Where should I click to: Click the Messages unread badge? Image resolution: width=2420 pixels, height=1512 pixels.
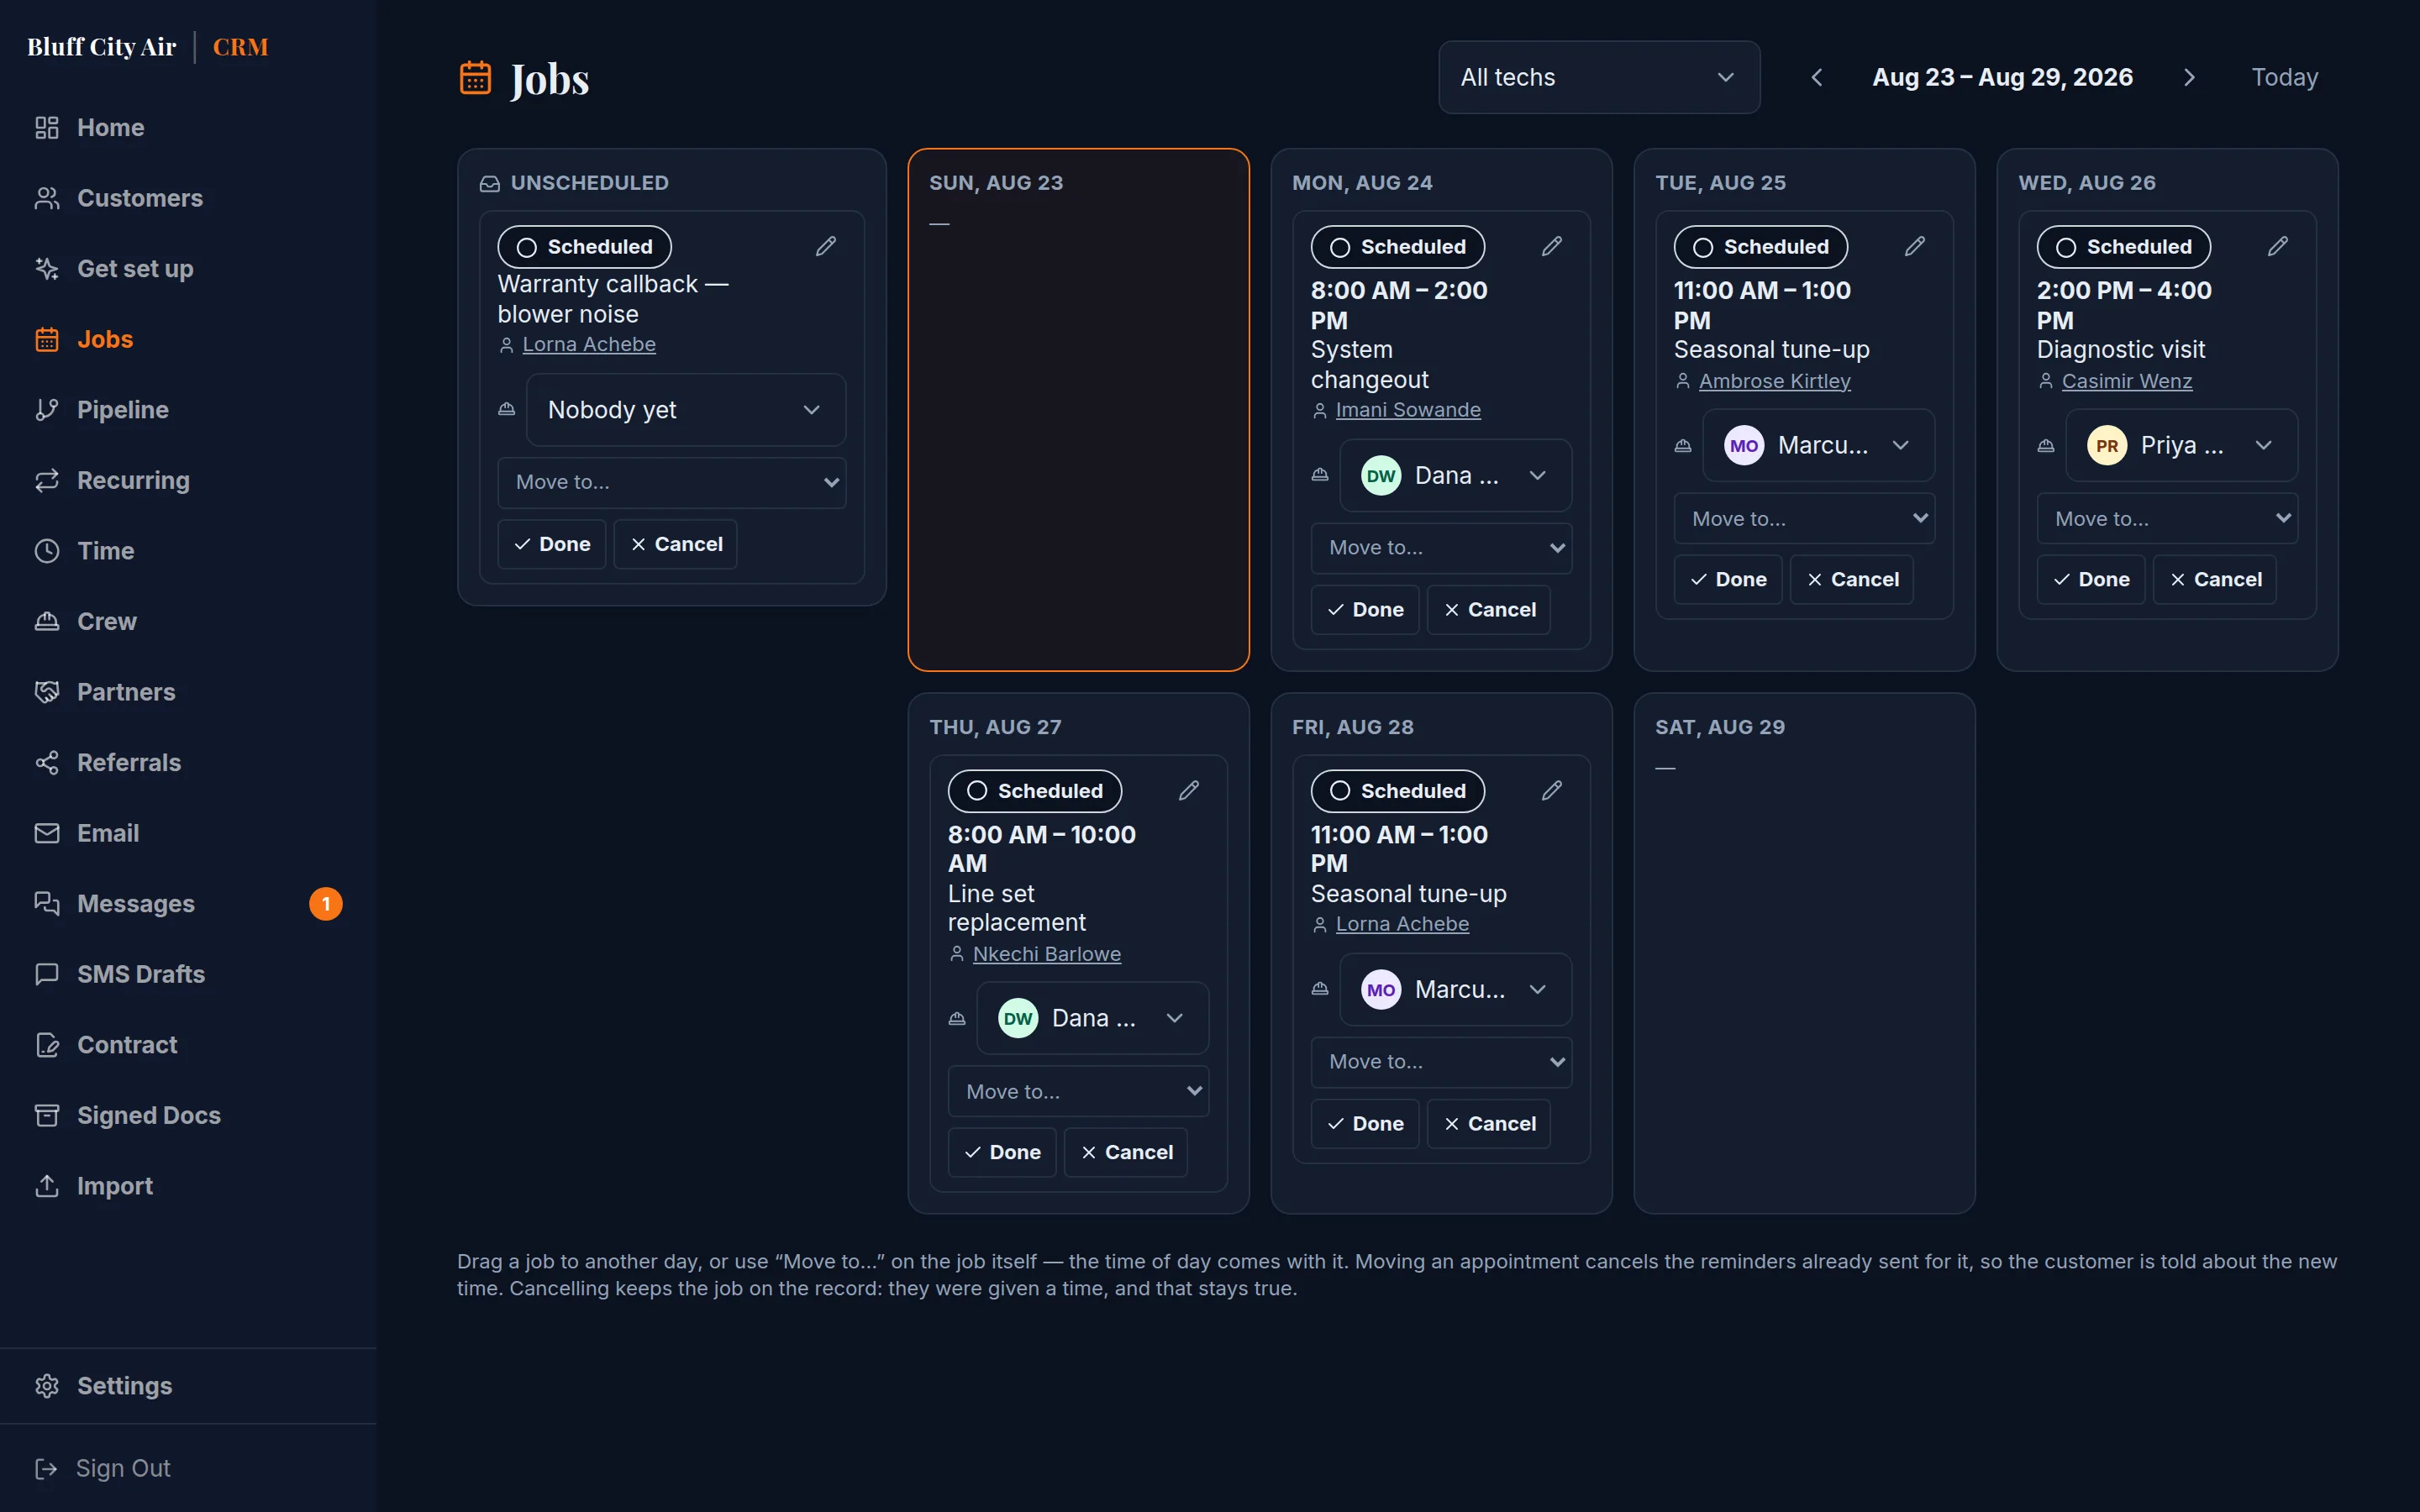tap(325, 904)
